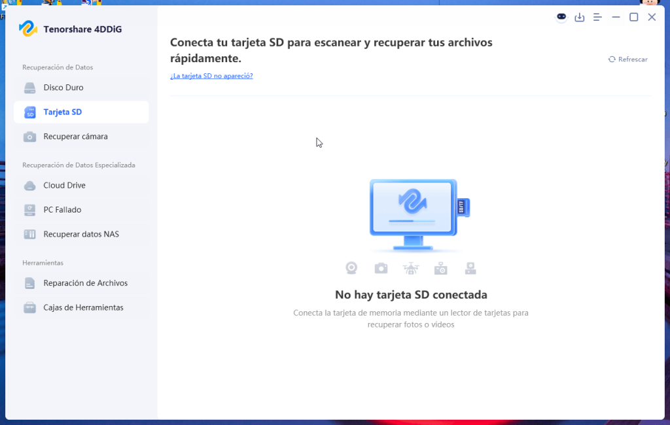Image resolution: width=670 pixels, height=425 pixels.
Task: Select Recuperar datos NAS
Action: point(81,234)
